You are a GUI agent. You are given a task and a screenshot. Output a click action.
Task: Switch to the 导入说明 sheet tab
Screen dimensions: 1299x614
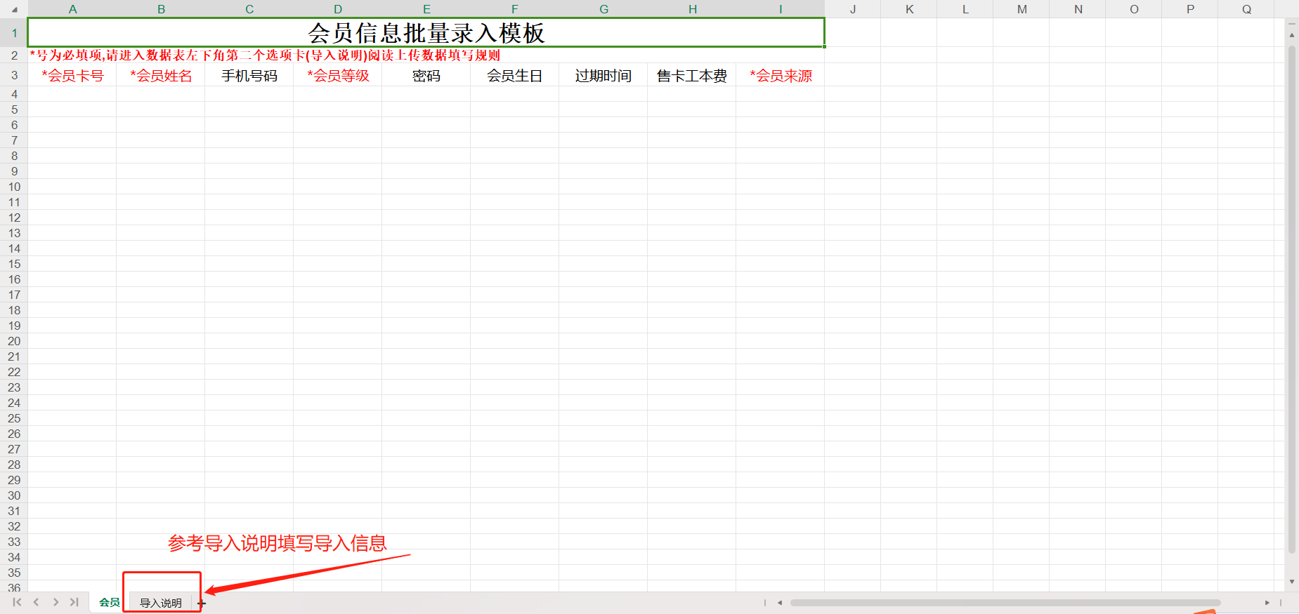pos(161,603)
